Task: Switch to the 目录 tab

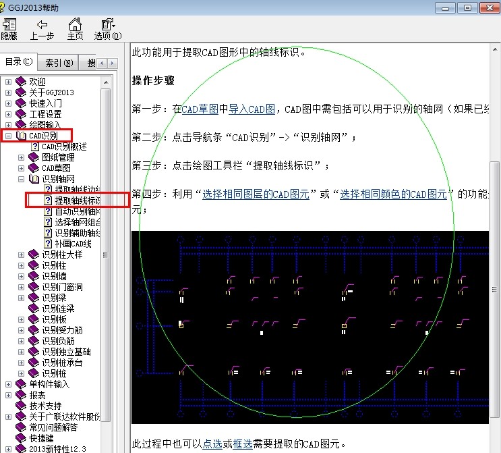Action: coord(19,61)
